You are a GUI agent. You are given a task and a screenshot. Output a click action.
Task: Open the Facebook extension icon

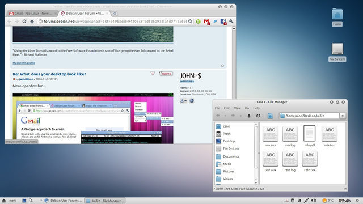[x=223, y=22]
